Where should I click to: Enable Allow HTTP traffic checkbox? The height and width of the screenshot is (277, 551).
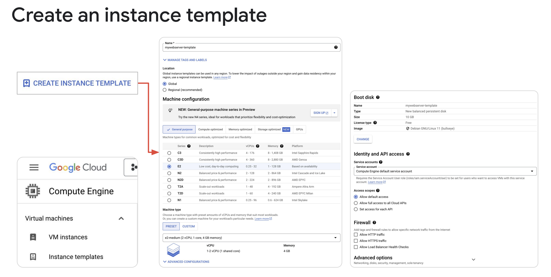[356, 235]
